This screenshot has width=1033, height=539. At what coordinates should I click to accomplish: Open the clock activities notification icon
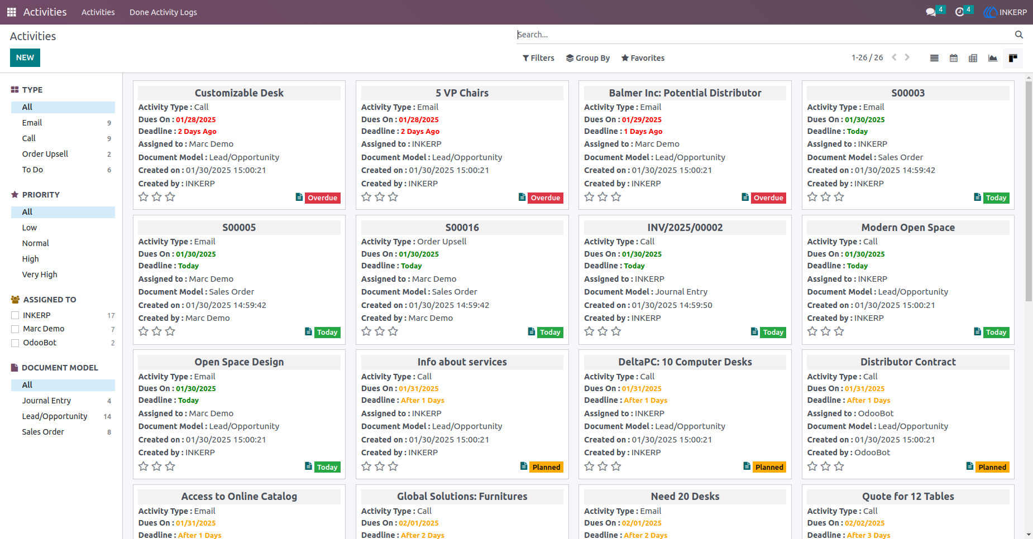click(960, 12)
